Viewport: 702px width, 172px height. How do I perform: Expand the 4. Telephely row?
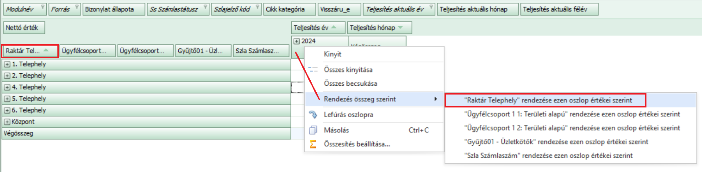point(7,87)
